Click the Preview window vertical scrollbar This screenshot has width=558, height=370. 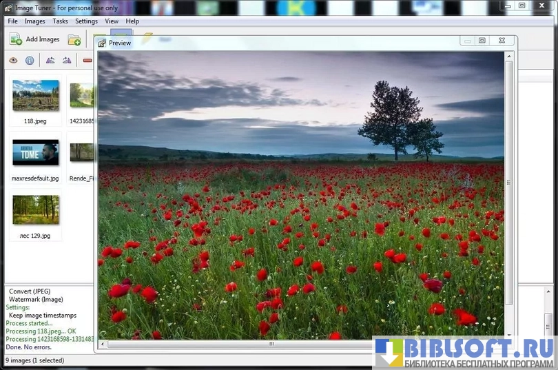[x=509, y=183]
